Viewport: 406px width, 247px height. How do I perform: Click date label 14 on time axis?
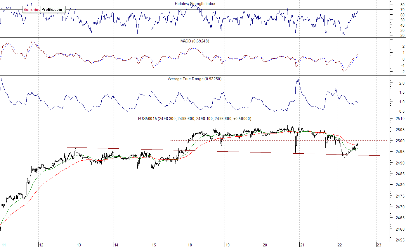[x=116, y=245]
